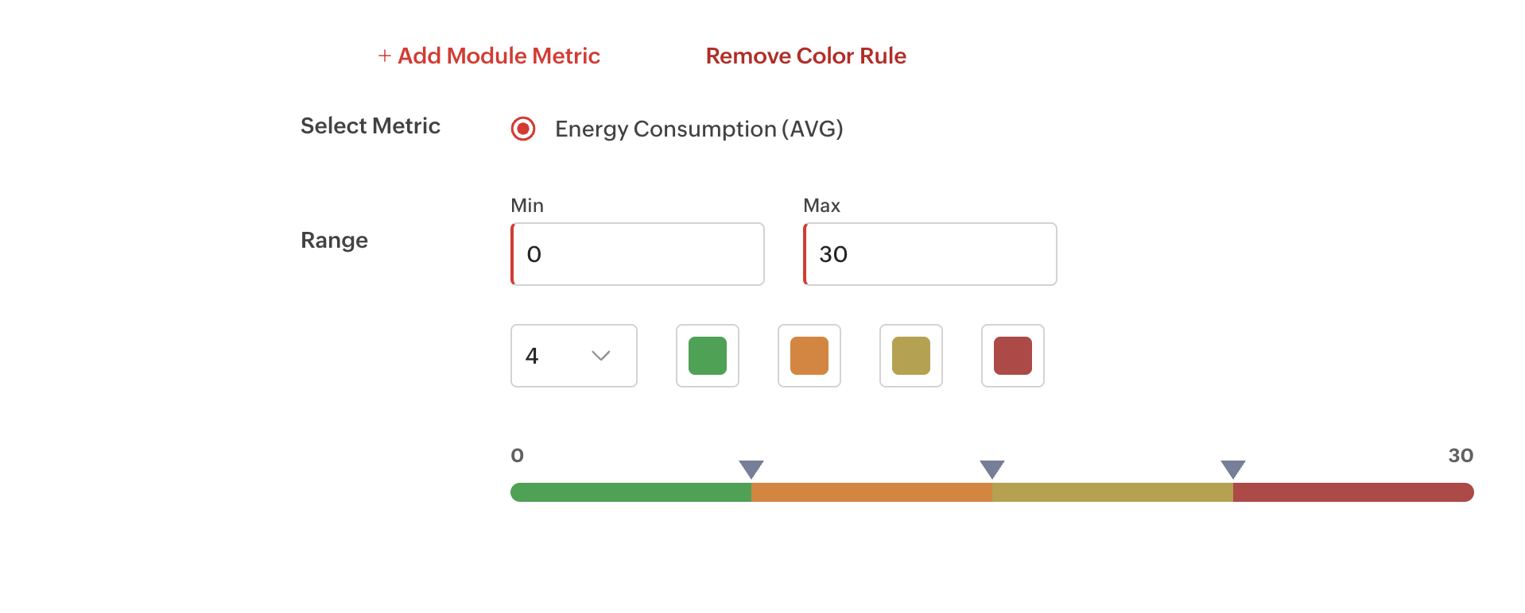Click the red segment of range bar

[1353, 492]
